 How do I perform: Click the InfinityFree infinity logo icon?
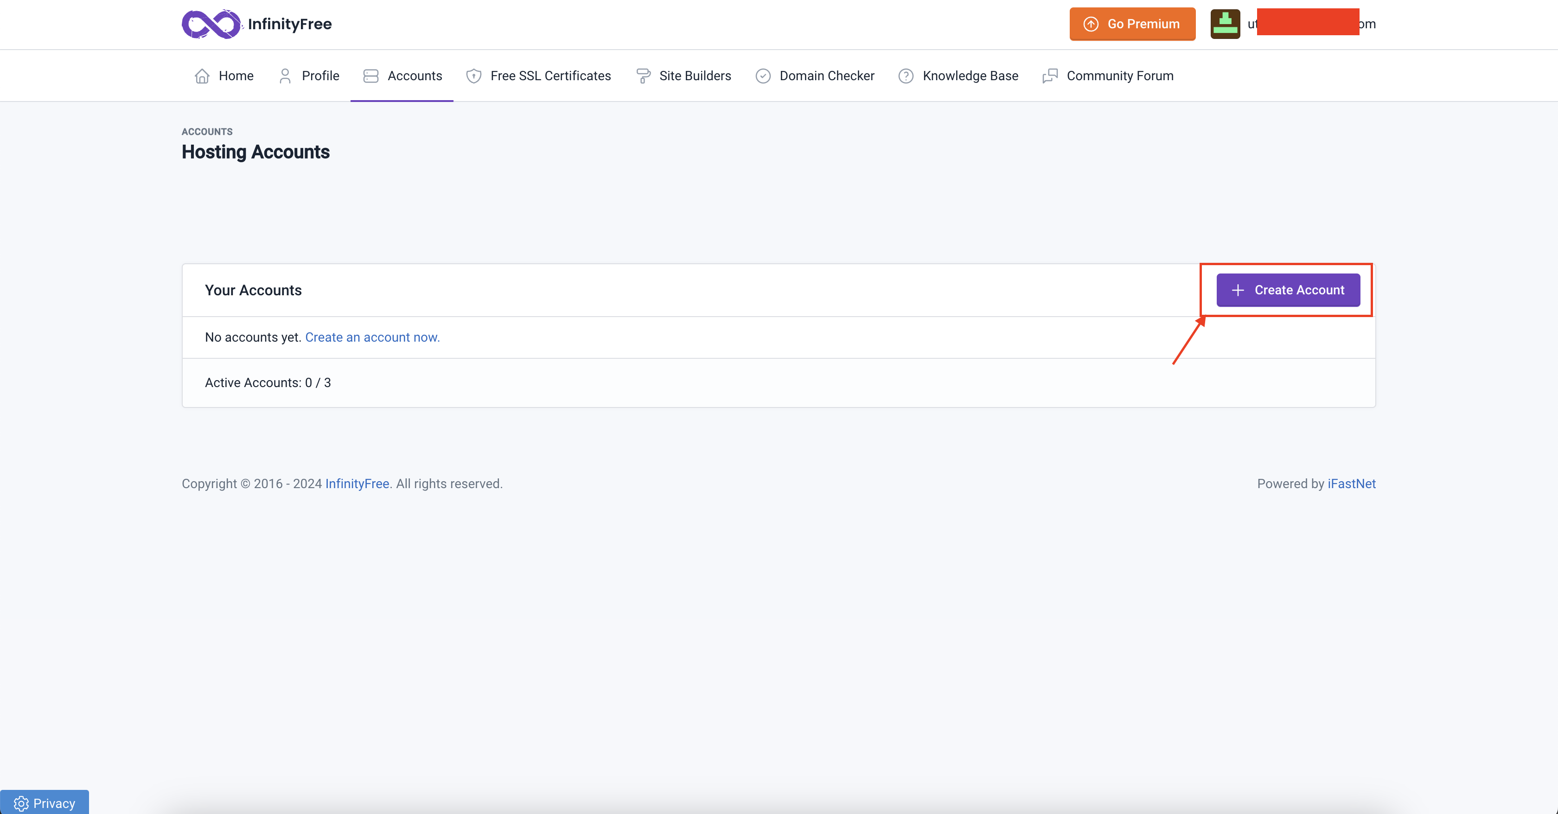(x=211, y=24)
